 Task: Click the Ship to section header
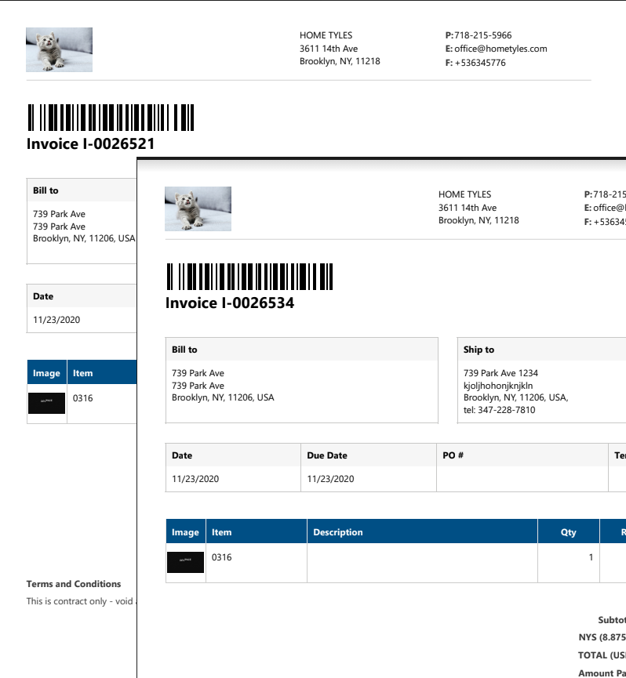point(479,350)
